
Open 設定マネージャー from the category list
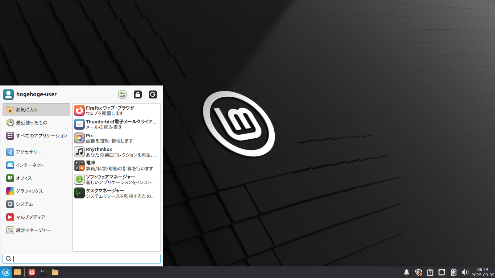click(36, 230)
